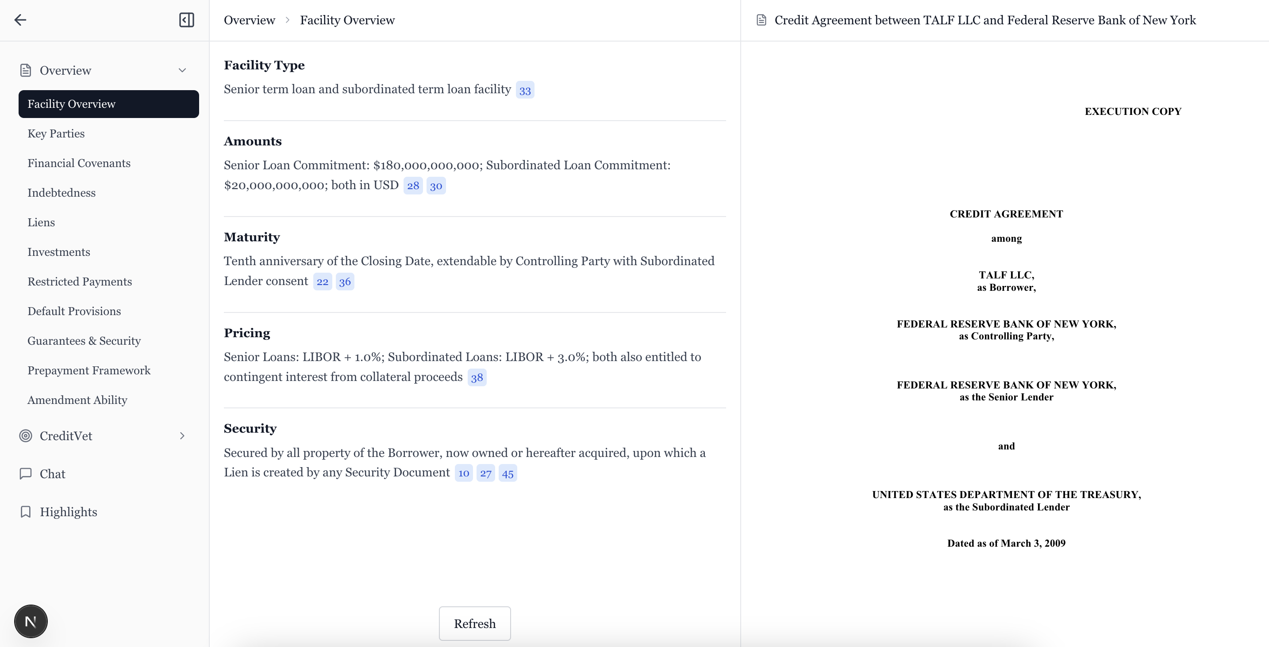Click the back arrow icon
1269x647 pixels.
pyautogui.click(x=20, y=20)
